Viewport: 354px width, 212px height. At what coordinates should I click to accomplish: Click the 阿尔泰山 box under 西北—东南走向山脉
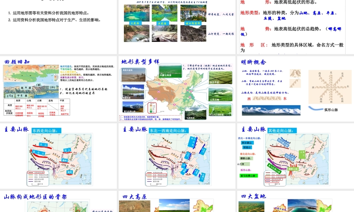coord(247,143)
